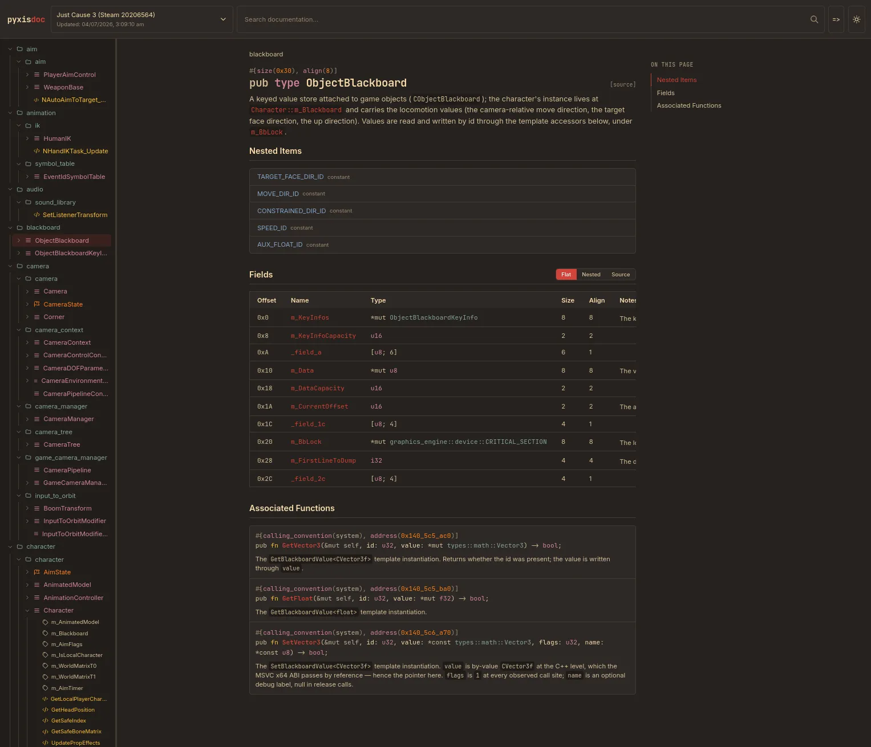Click struct icon next to PlayerAimControl
Image resolution: width=871 pixels, height=747 pixels.
(x=37, y=75)
